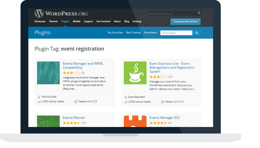Click Marcus Sykes author name
Image resolution: width=260 pixels, height=148 pixels.
pyautogui.click(x=49, y=97)
